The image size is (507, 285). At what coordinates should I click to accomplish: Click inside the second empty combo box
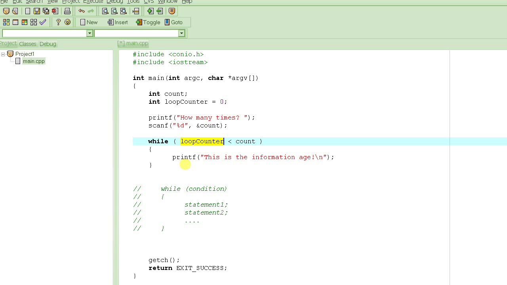tap(136, 33)
